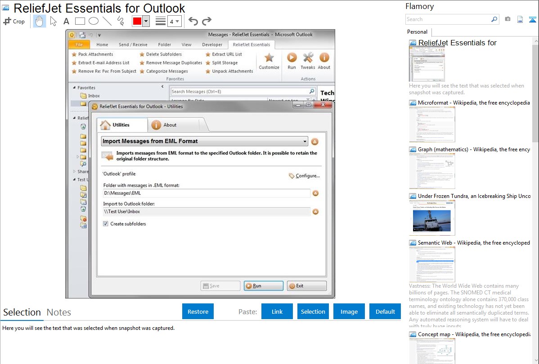Open the ReliefJet Essentials snapshot thumbnail
The width and height of the screenshot is (539, 364).
click(427, 64)
